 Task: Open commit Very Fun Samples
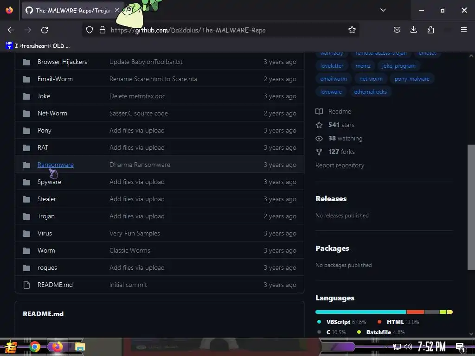tap(135, 234)
